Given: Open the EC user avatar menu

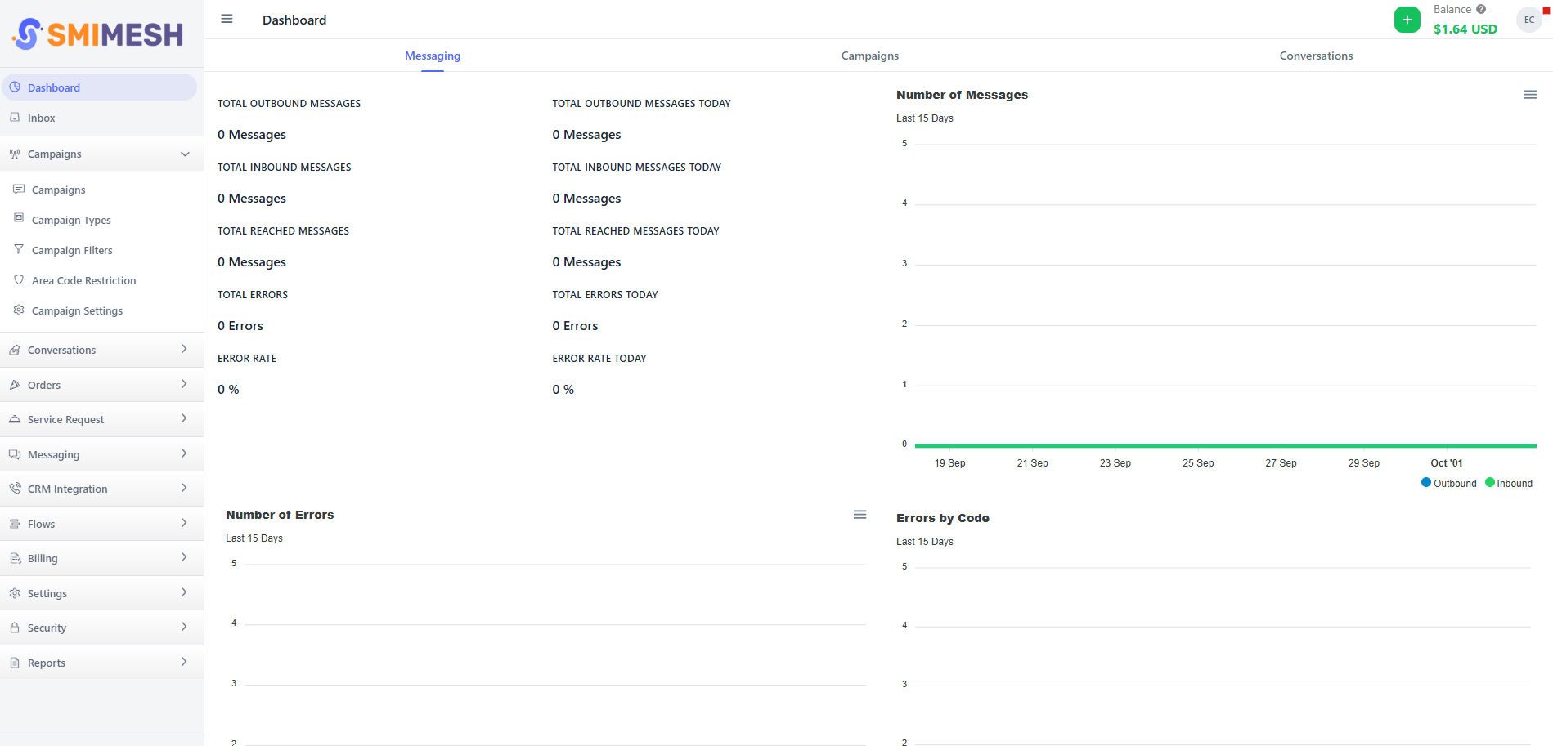Looking at the screenshot, I should [x=1528, y=20].
